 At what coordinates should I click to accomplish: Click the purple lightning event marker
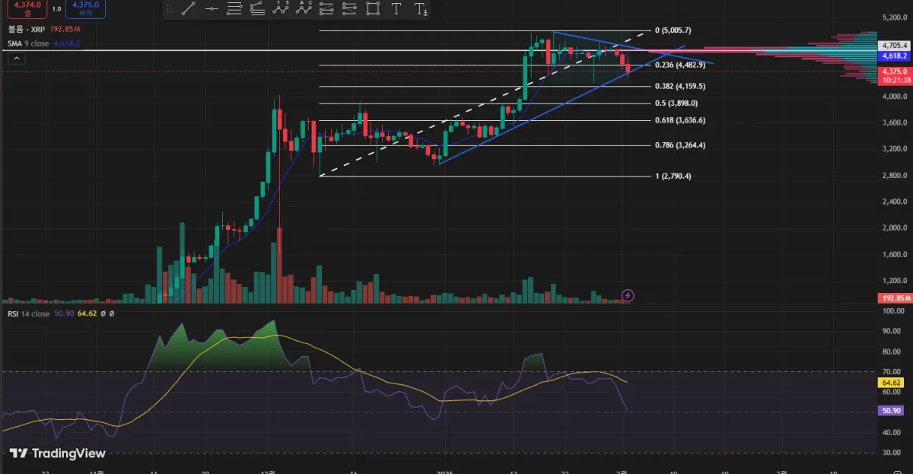[628, 295]
